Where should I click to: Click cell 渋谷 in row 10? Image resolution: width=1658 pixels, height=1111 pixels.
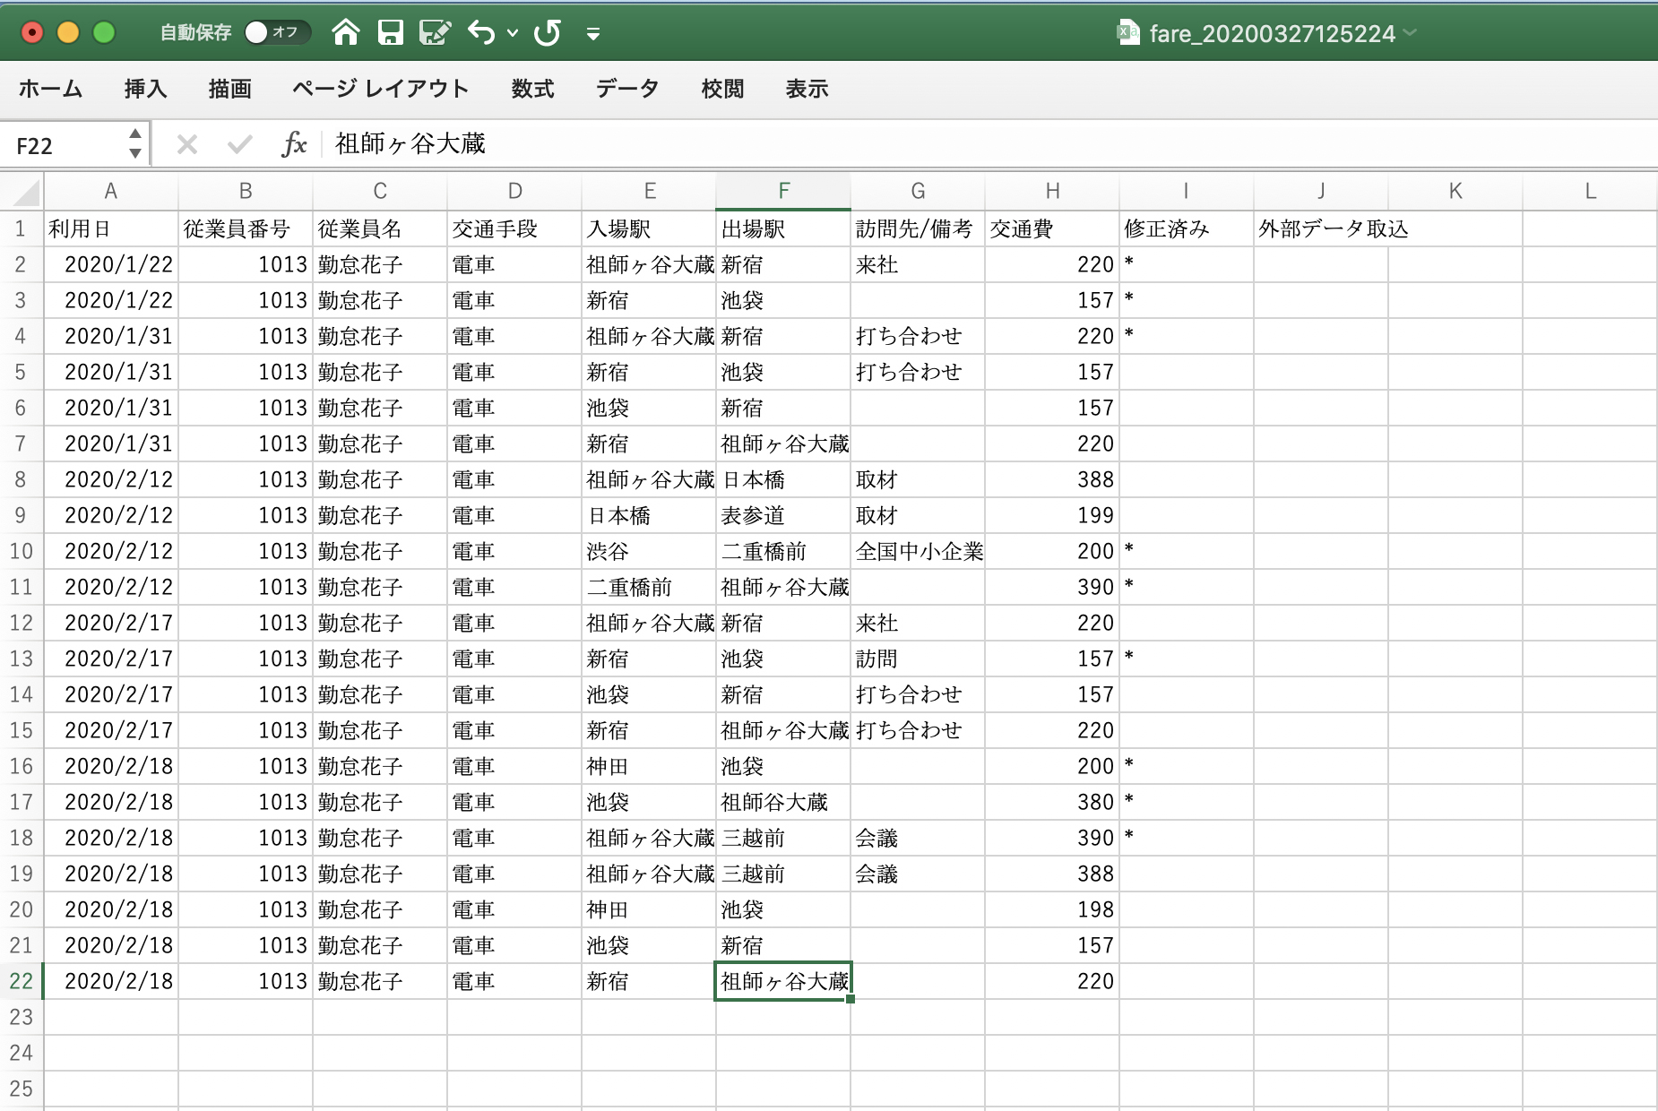coord(649,551)
